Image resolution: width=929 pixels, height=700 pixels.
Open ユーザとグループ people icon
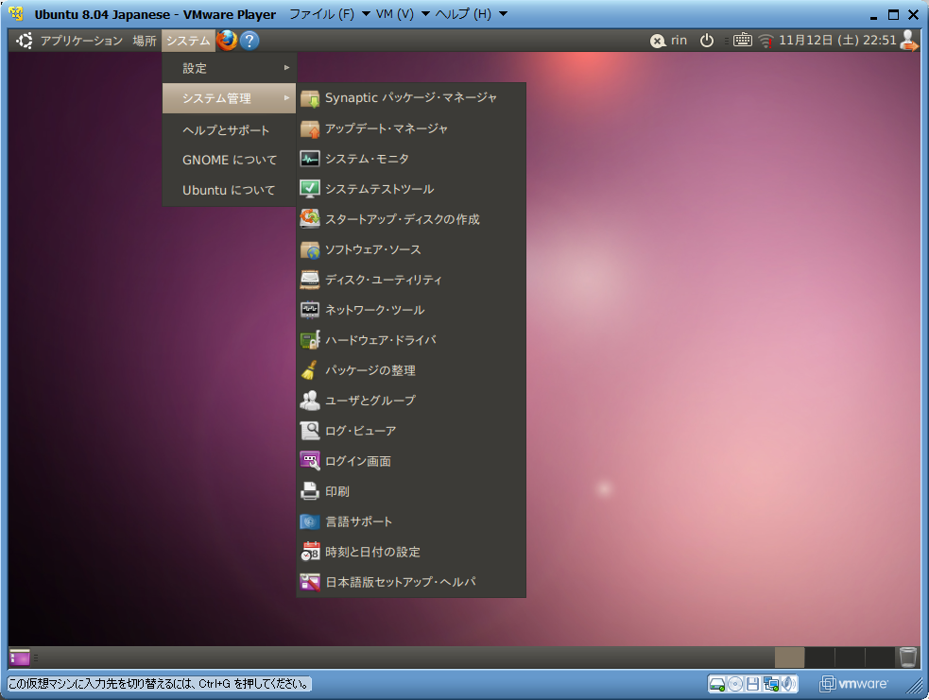[310, 401]
